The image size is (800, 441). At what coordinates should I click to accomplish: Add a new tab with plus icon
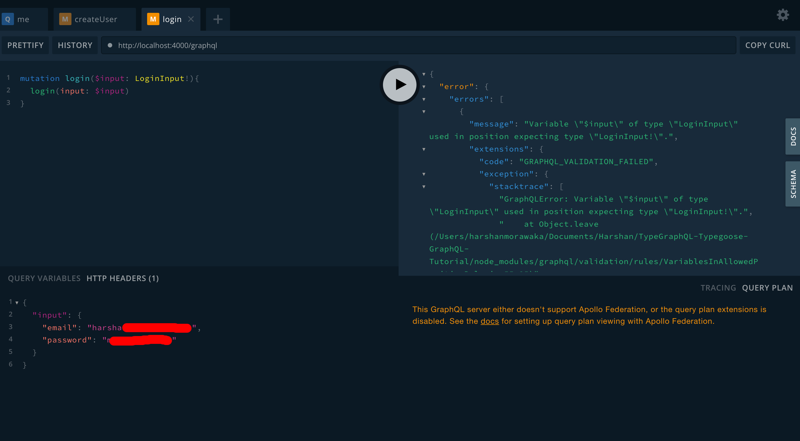pyautogui.click(x=218, y=19)
